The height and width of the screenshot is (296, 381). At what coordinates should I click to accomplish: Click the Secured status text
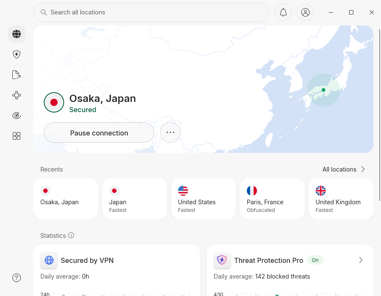coord(83,110)
